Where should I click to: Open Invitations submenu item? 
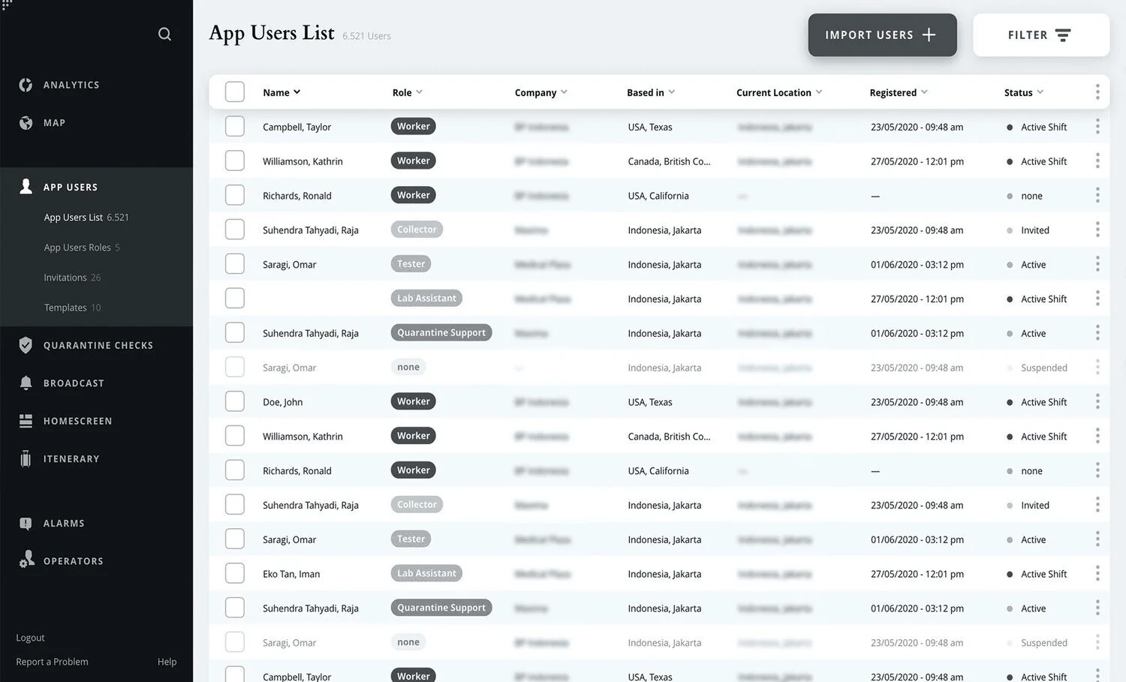click(72, 278)
